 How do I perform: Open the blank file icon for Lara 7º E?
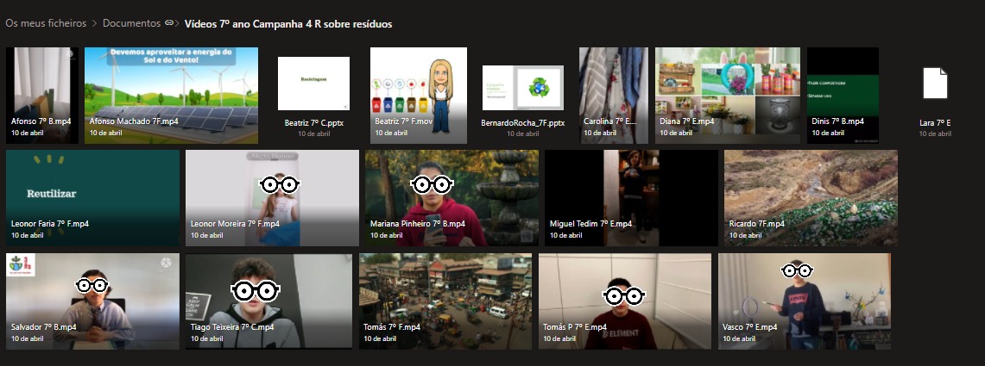coord(935,84)
